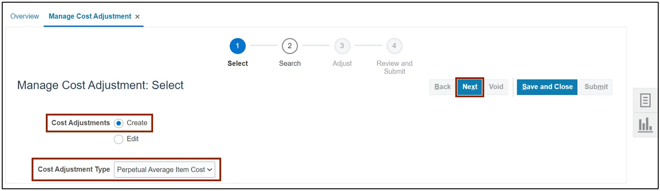The image size is (660, 191).
Task: Click the Next button
Action: [x=470, y=87]
